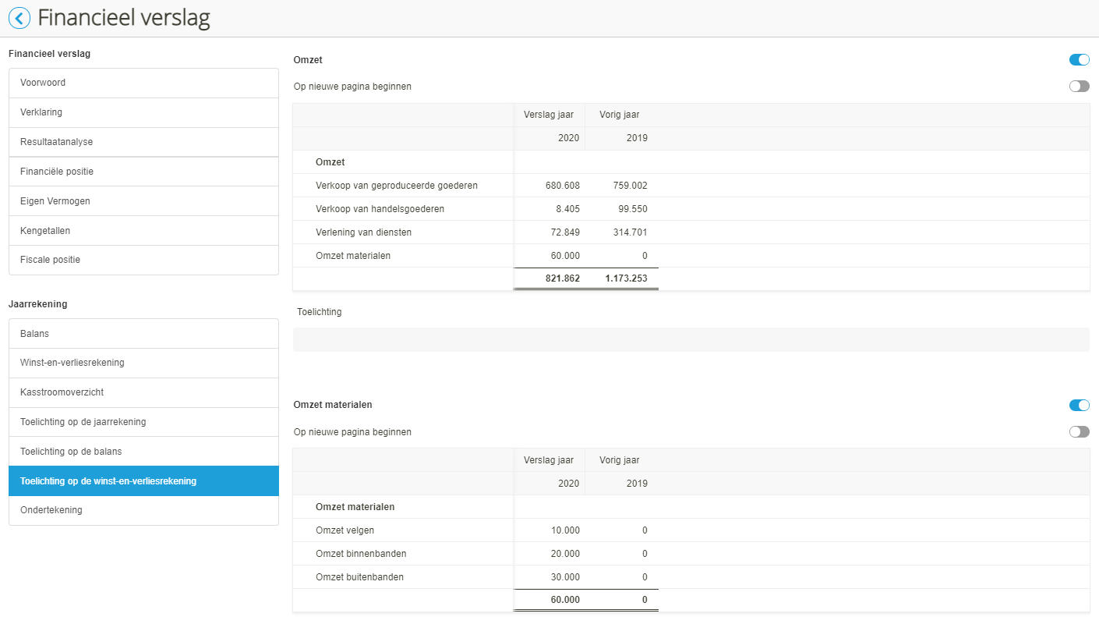Viewport: 1099px width, 617px height.
Task: Open the Ondertekening item
Action: click(x=143, y=510)
